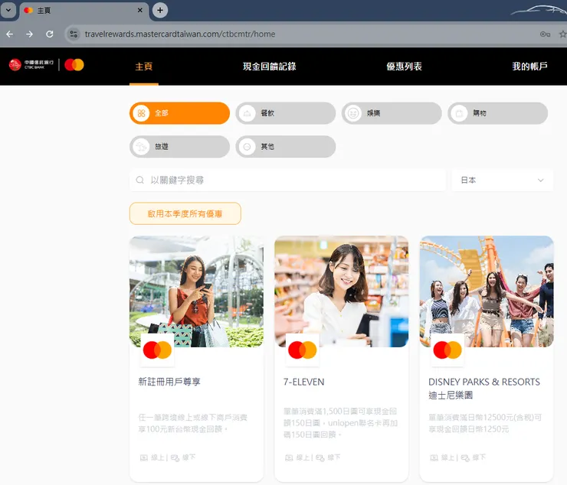Click 線上|線下 label on 7-ELEVEN card

(313, 457)
